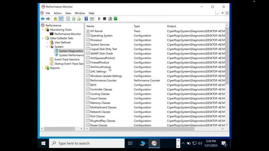Open the Window menu
This screenshot has height=151, width=269.
80,13
